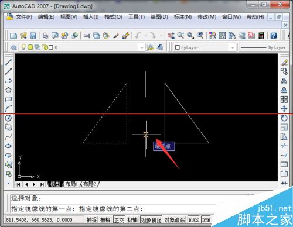Viewport: 293px width, 227px height.
Task: Open the undo history dropdown arrow
Action: pyautogui.click(x=146, y=36)
